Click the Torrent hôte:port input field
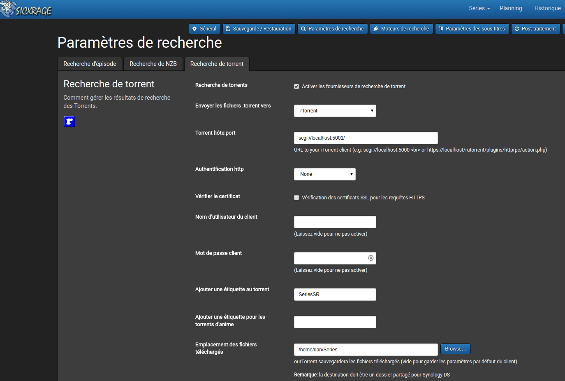This screenshot has height=381, width=565. point(366,138)
